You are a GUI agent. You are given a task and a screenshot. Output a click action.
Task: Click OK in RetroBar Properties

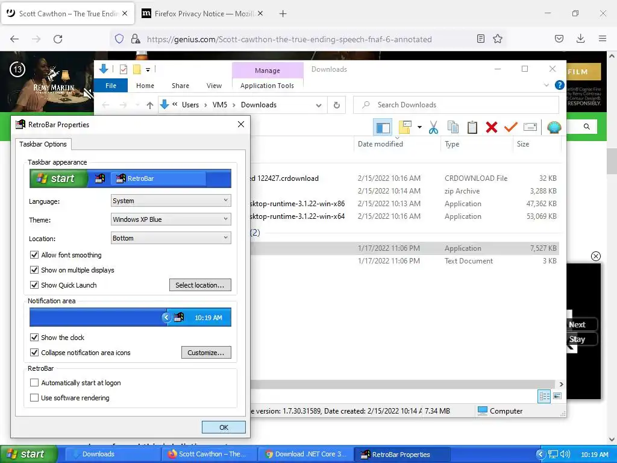tap(224, 427)
